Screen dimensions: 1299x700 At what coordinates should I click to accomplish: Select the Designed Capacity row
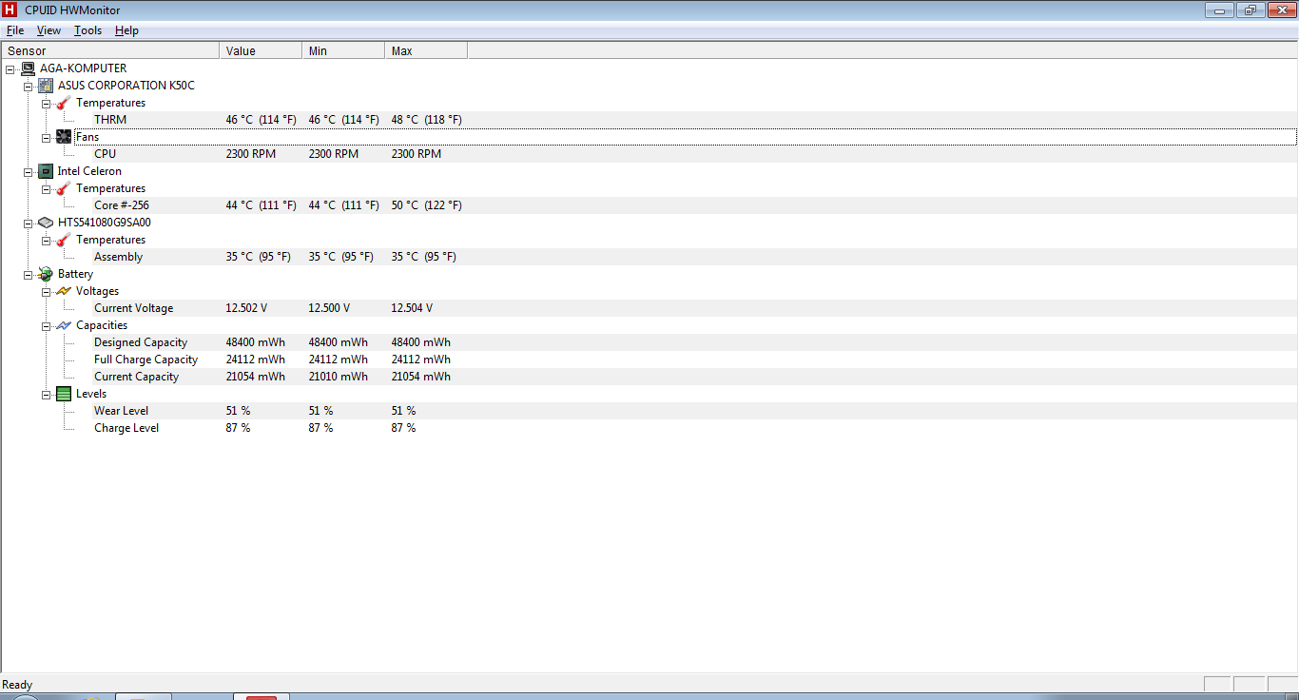(x=649, y=342)
